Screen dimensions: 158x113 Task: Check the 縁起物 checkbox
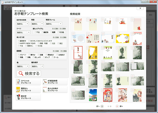[x=43, y=32]
